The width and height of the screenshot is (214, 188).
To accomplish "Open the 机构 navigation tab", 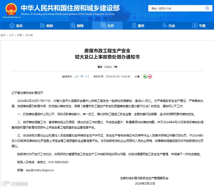I will (46, 26).
